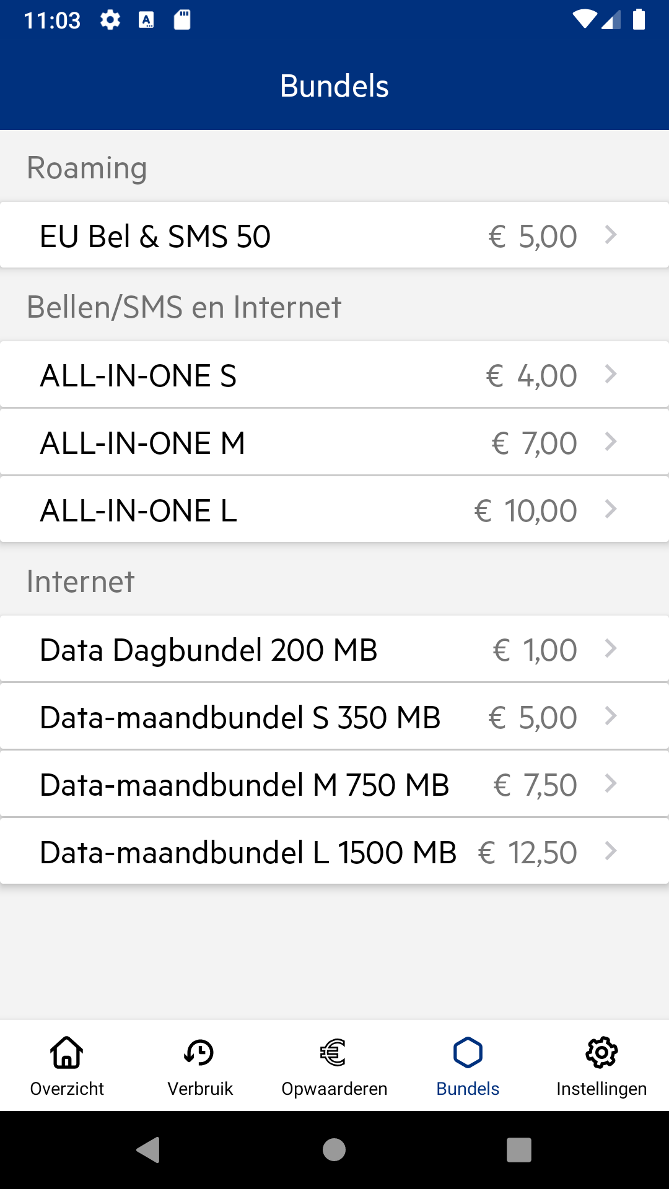
Task: Select the ALL-IN-ONE L bundle
Action: tap(334, 510)
